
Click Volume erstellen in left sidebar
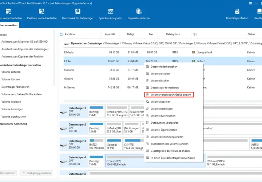pyautogui.click(x=11, y=72)
